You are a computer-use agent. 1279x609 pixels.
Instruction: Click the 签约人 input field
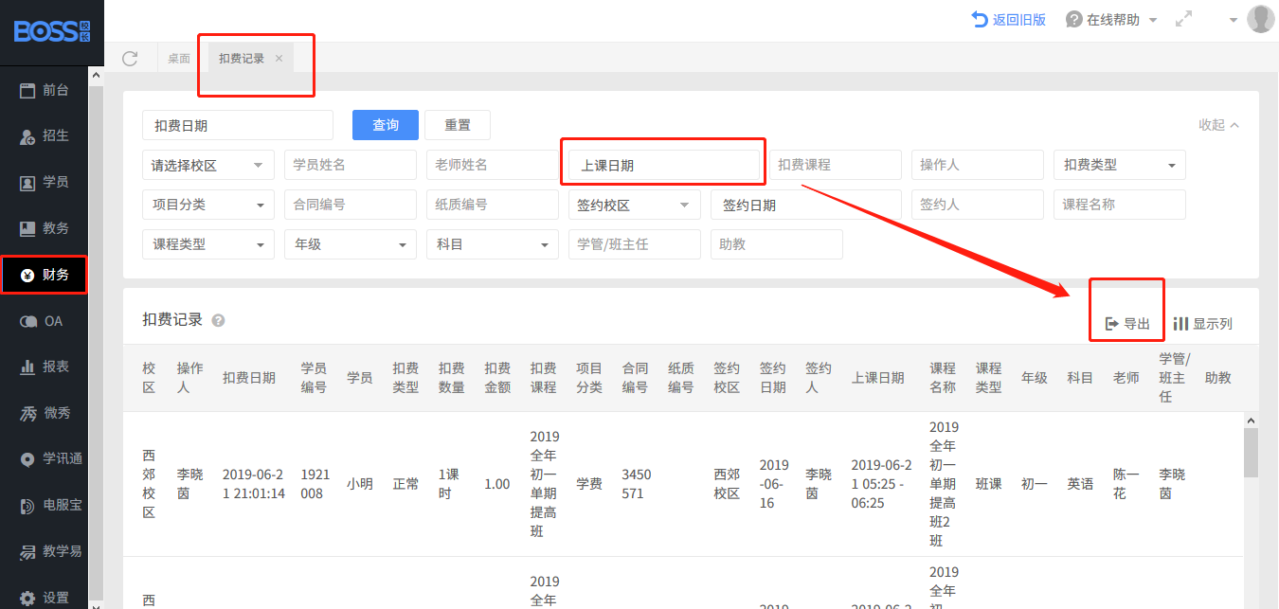click(978, 205)
